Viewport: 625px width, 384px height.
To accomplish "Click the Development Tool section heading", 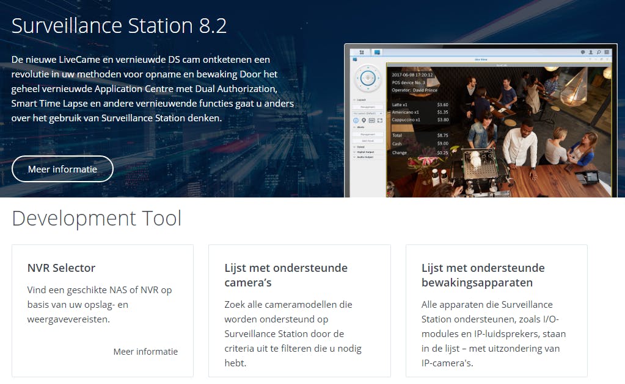I will coord(97,218).
